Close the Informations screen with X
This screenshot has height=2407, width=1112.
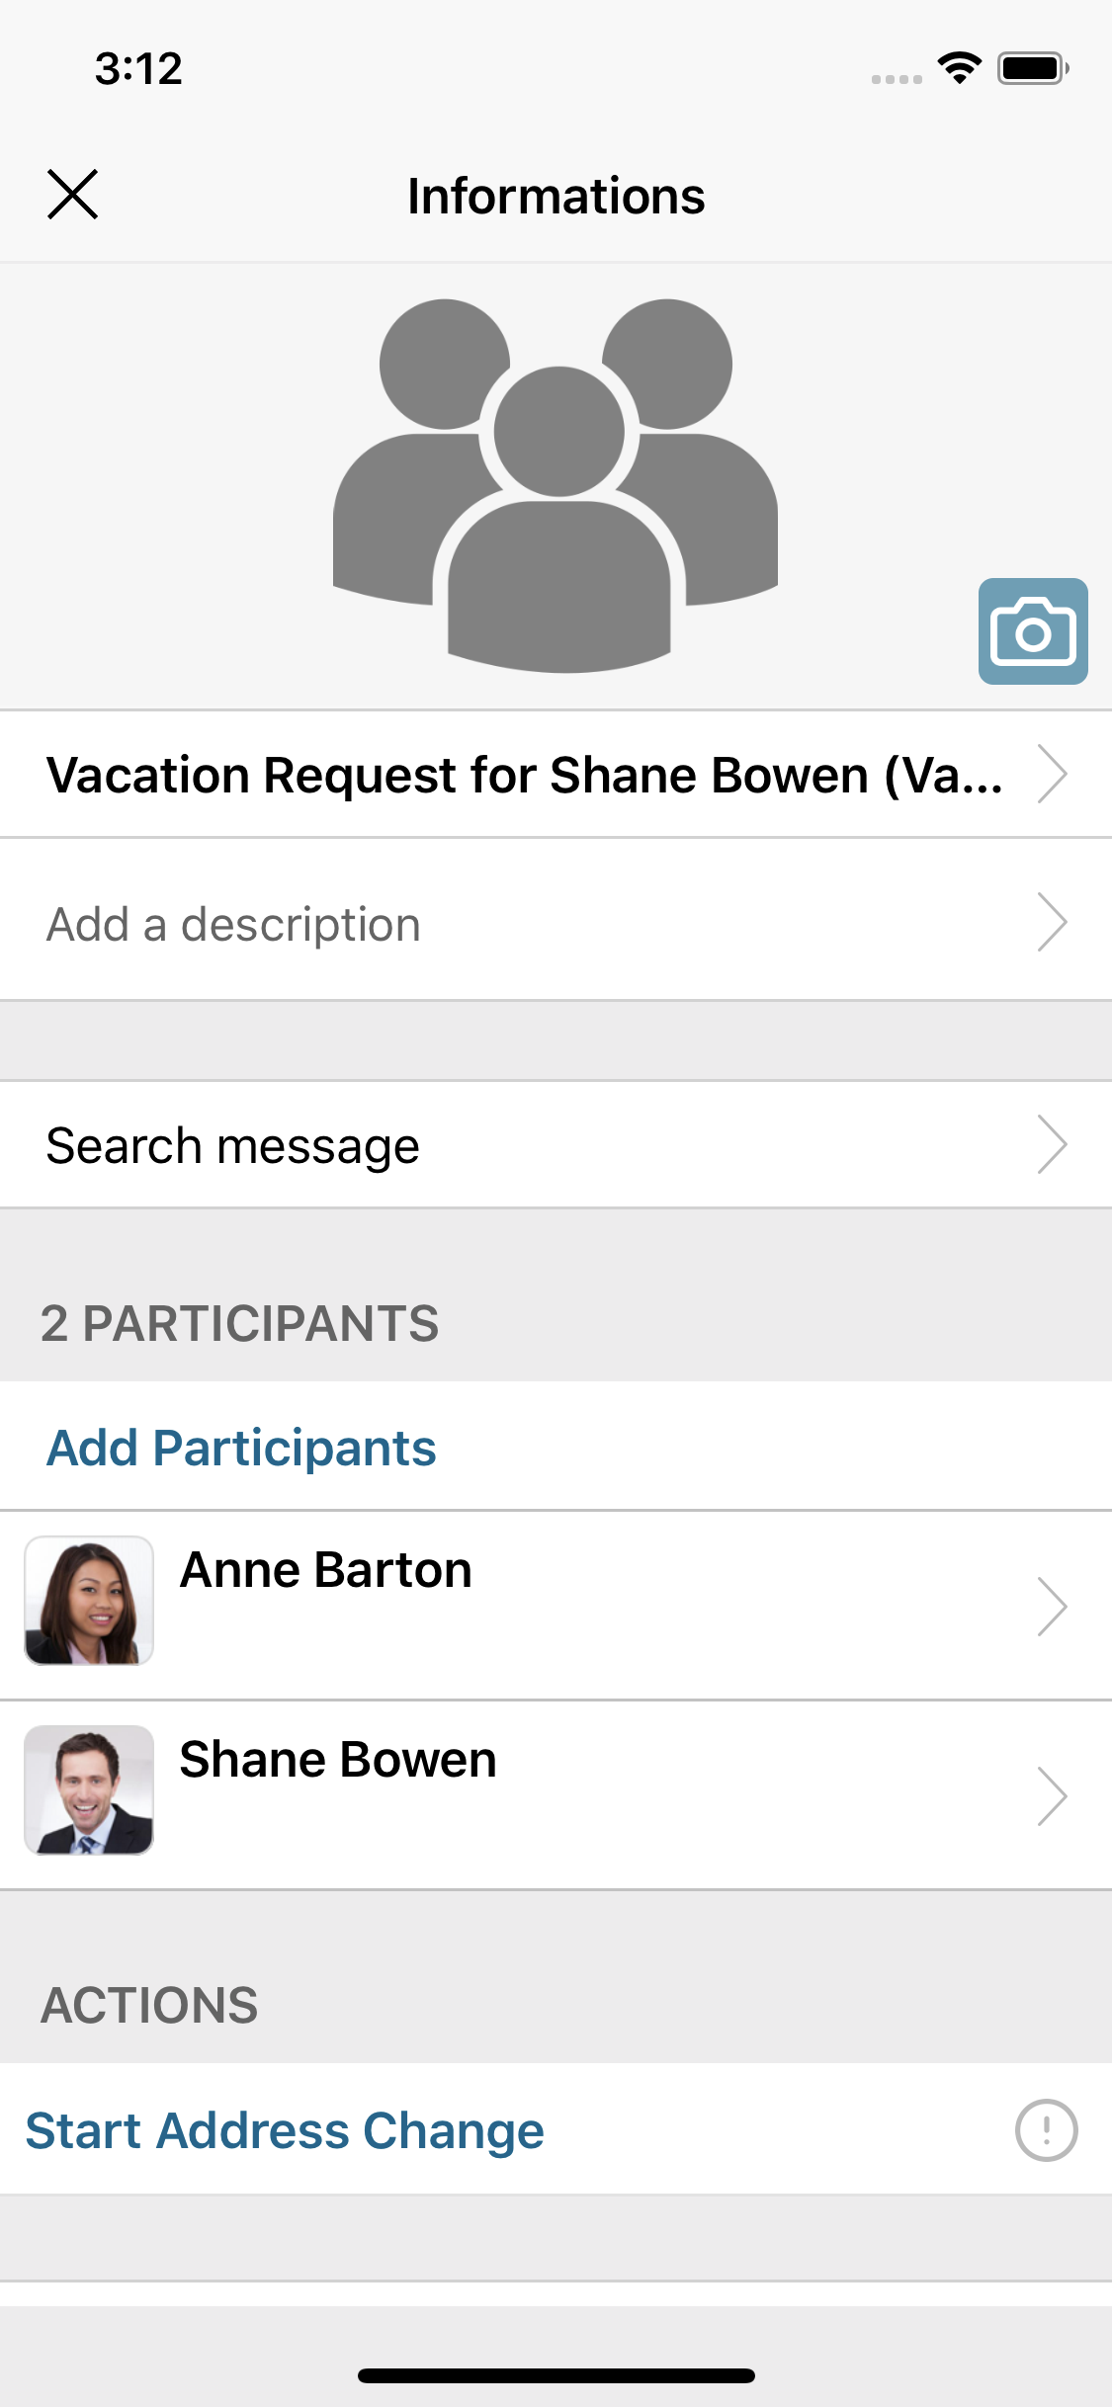[x=73, y=194]
